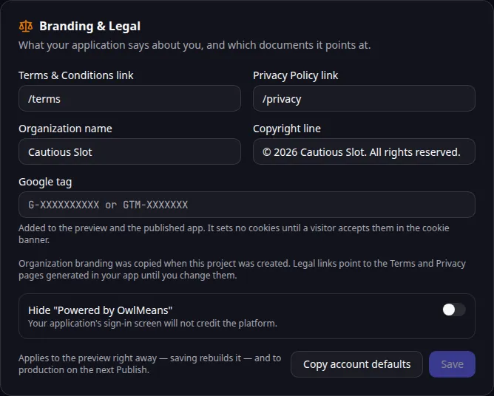This screenshot has height=396, width=494.
Task: Focus the Terms & Conditions link field
Action: pos(130,98)
